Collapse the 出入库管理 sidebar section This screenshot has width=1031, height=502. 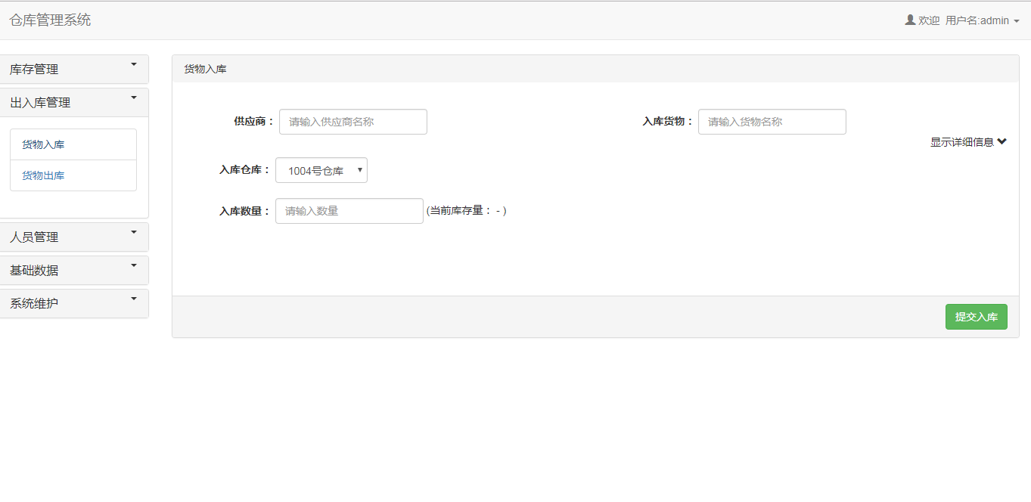(73, 102)
